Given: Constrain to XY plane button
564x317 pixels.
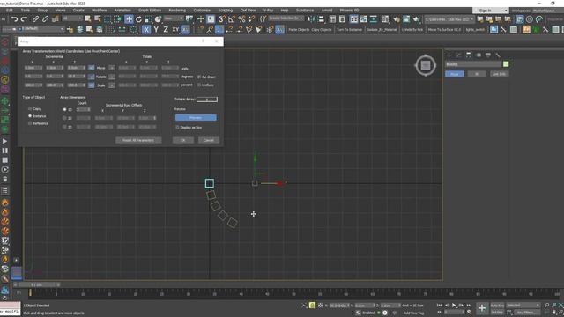Looking at the screenshot, I should coord(175,29).
